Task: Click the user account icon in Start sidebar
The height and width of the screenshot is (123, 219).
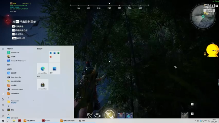Action: tap(3, 94)
